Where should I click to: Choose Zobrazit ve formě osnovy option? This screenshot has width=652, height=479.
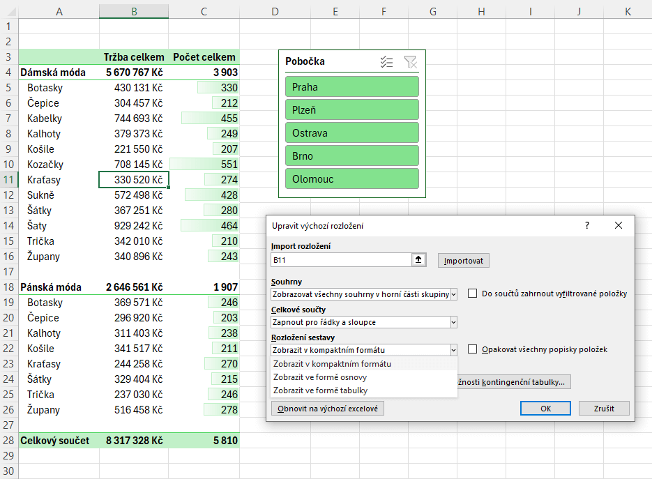pyautogui.click(x=321, y=377)
